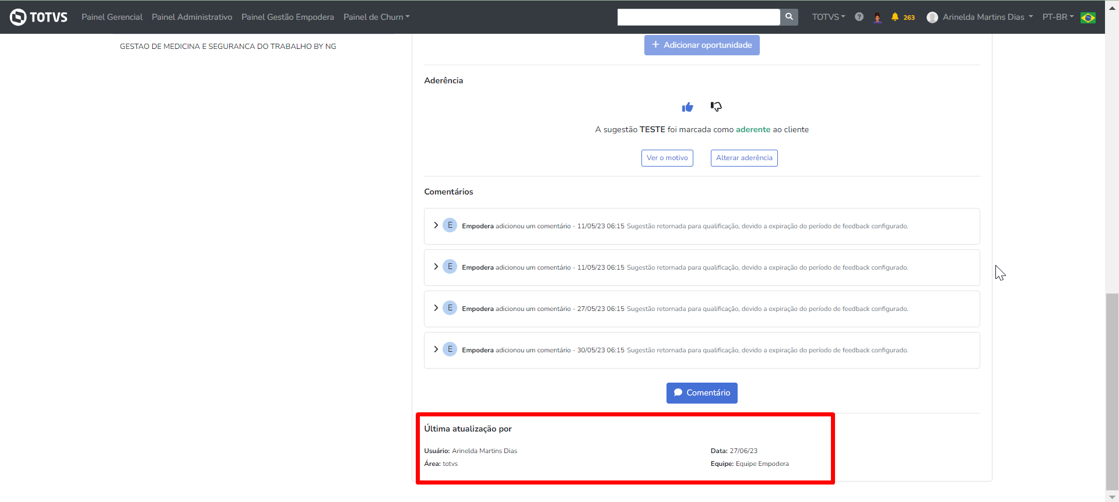Go to Painel Gerencial

click(x=112, y=17)
